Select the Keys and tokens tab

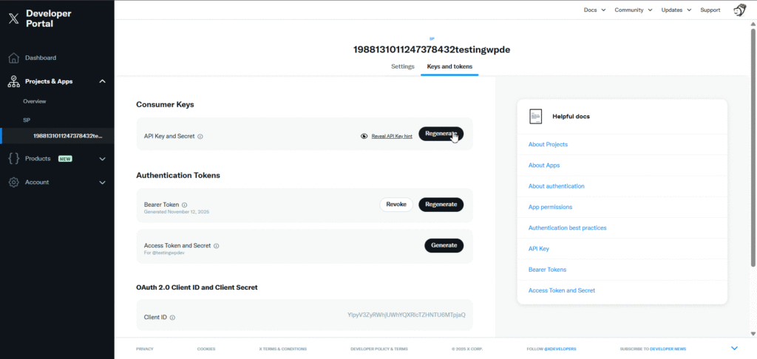(449, 66)
